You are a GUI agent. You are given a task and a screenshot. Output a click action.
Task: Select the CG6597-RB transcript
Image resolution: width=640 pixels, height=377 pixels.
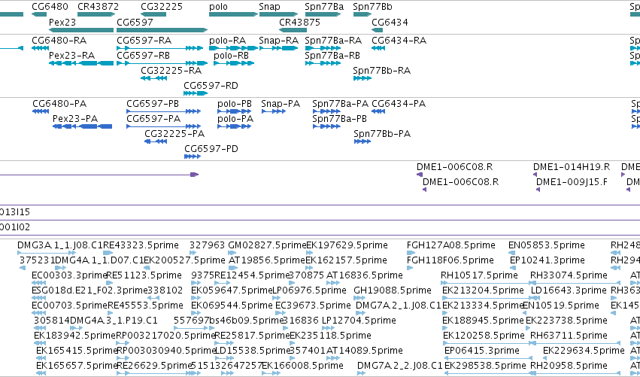coord(162,63)
